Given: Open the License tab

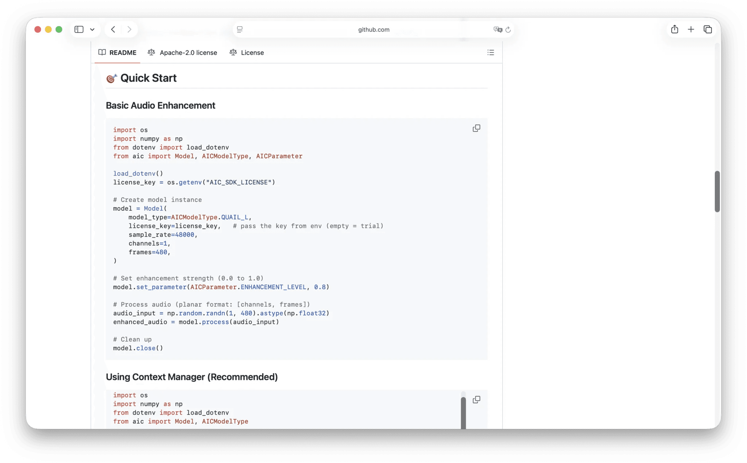Looking at the screenshot, I should 247,52.
